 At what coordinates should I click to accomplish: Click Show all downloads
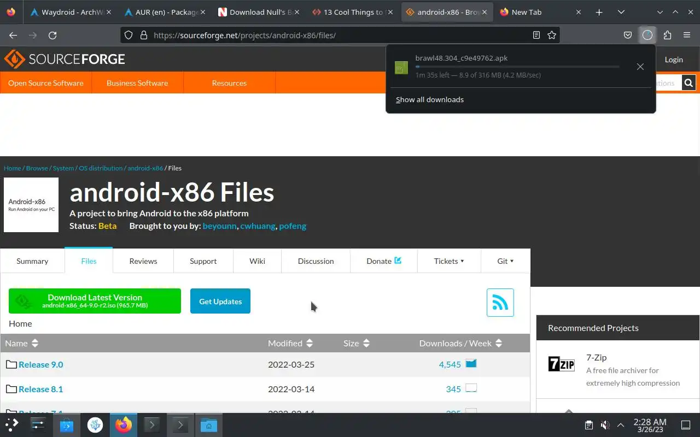[430, 99]
